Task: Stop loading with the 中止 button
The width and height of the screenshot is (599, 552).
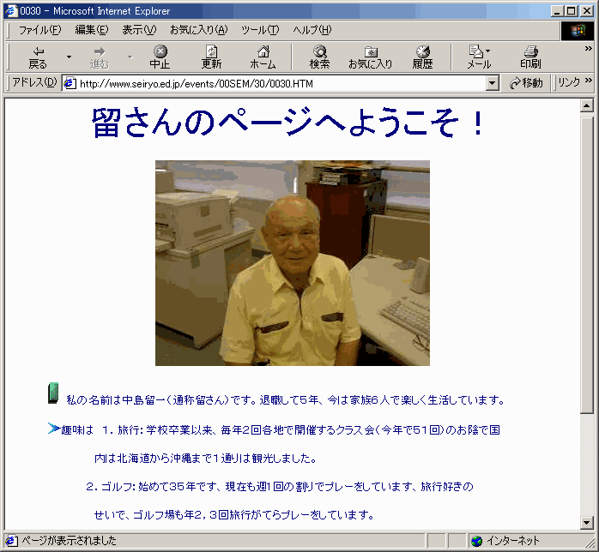Action: click(160, 57)
